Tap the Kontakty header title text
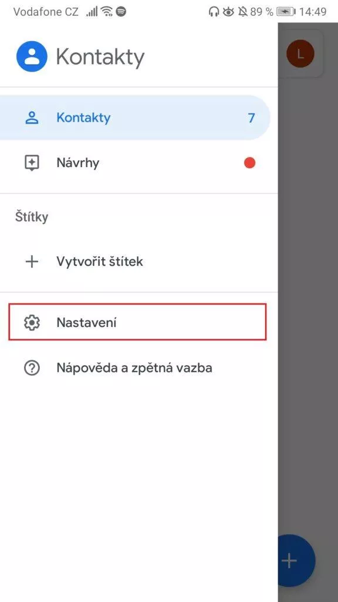The height and width of the screenshot is (602, 338). pyautogui.click(x=100, y=57)
